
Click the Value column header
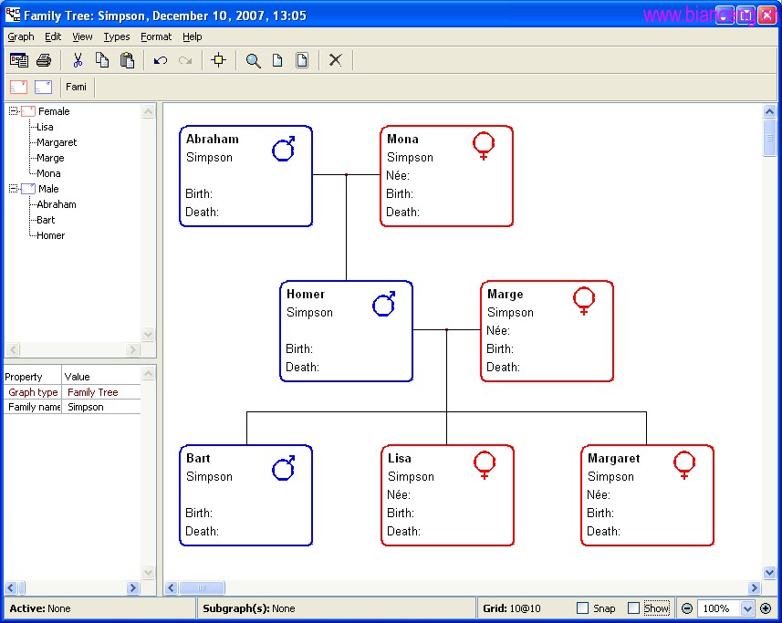click(x=101, y=377)
